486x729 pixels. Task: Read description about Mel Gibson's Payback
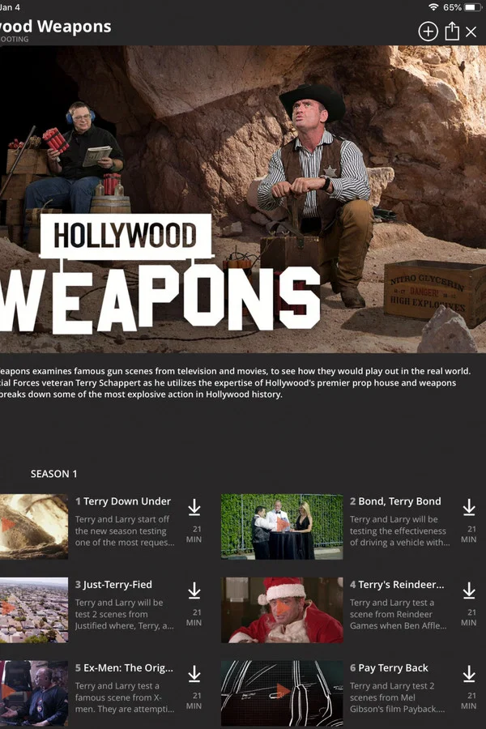point(397,697)
